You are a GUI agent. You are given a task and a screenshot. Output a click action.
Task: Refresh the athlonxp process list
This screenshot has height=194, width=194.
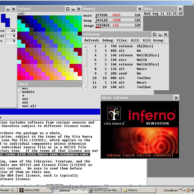[91, 40]
